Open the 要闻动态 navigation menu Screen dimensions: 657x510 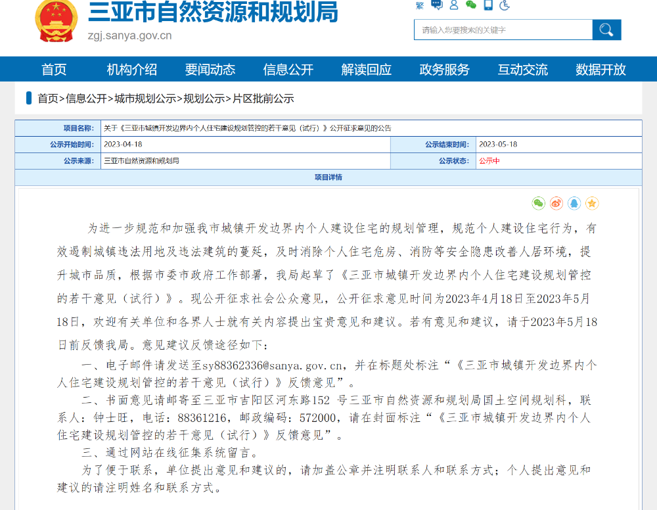coord(210,69)
